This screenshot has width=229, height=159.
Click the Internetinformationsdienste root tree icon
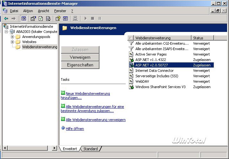point(6,26)
